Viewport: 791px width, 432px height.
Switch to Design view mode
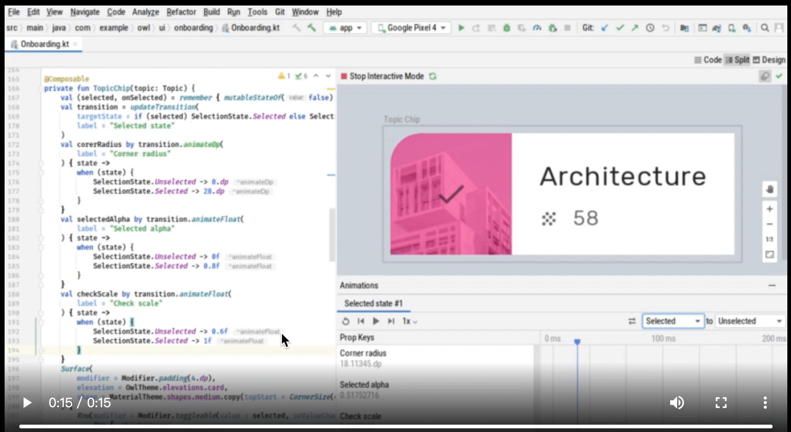pyautogui.click(x=769, y=60)
